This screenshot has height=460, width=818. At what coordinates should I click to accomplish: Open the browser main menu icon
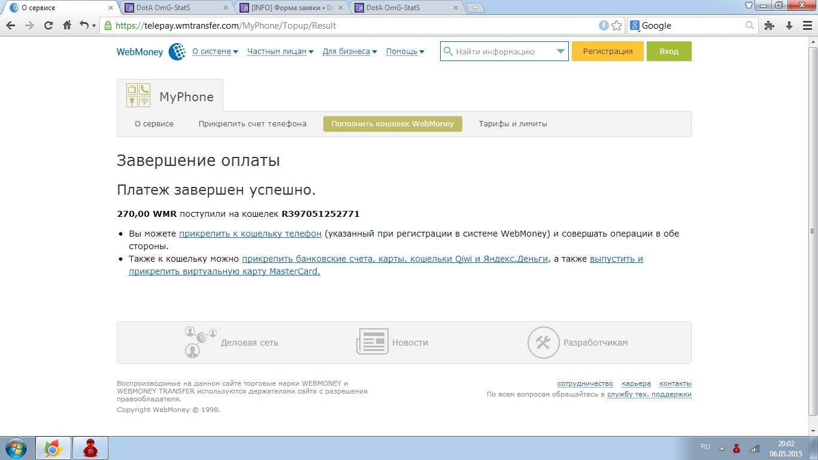(807, 26)
